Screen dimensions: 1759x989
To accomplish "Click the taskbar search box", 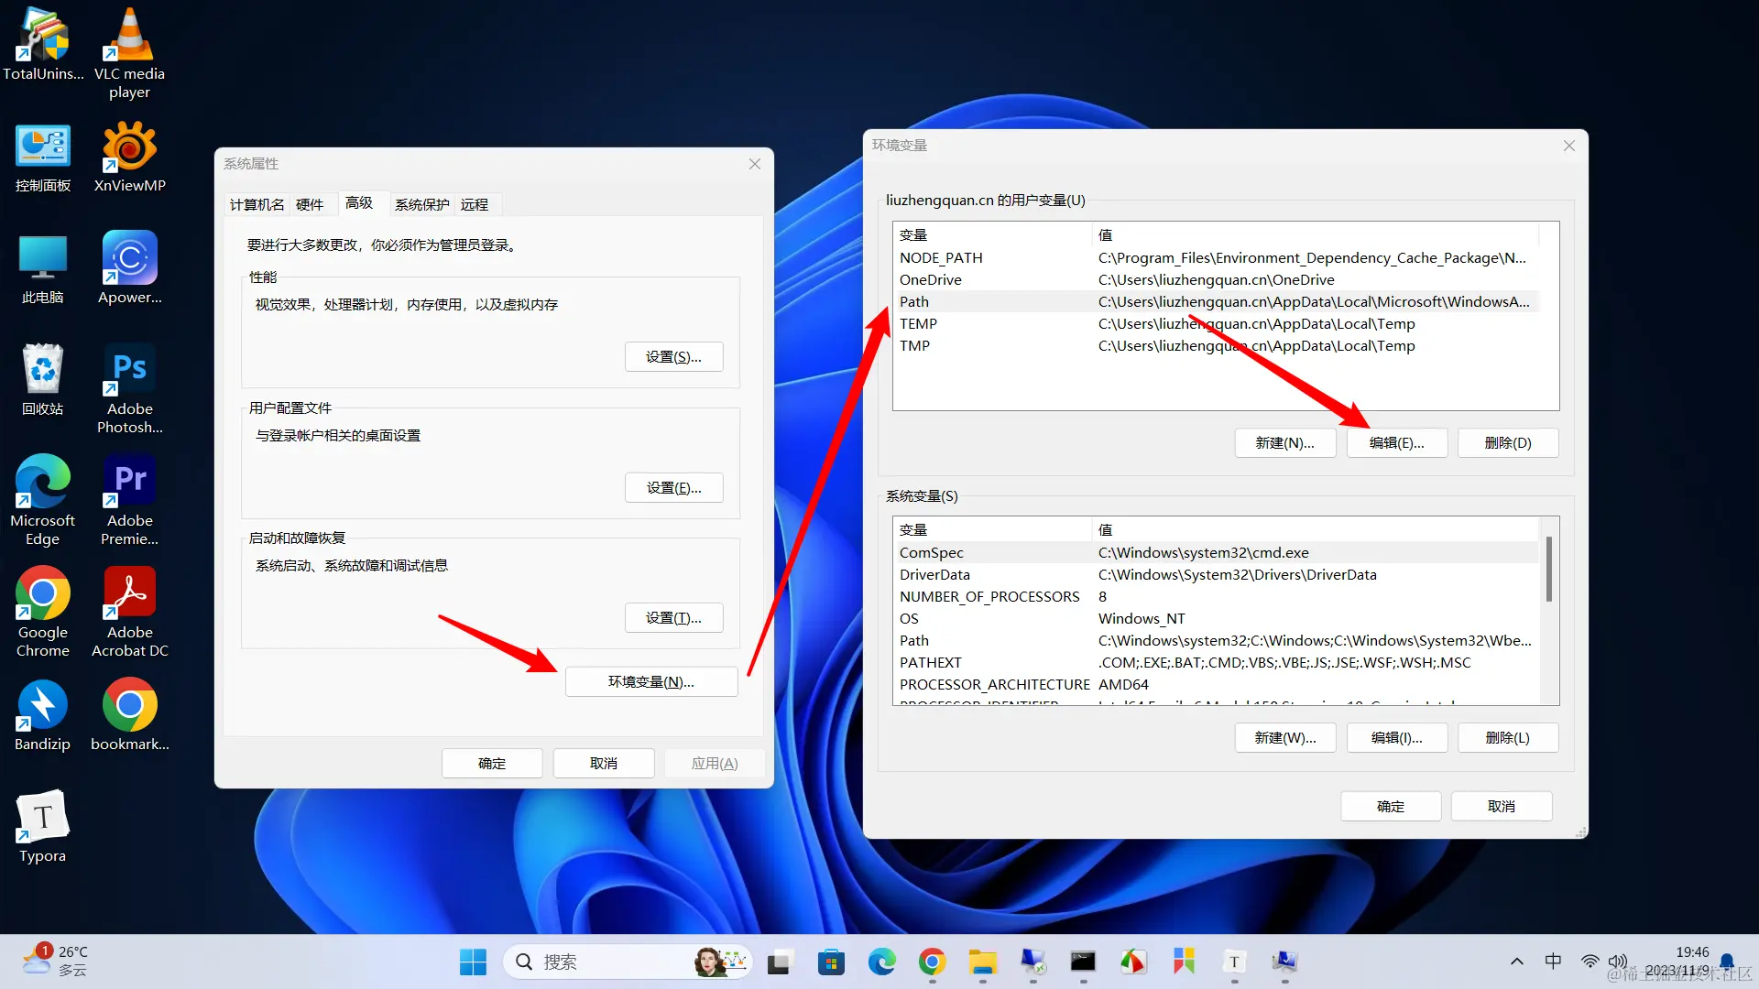I will [605, 962].
